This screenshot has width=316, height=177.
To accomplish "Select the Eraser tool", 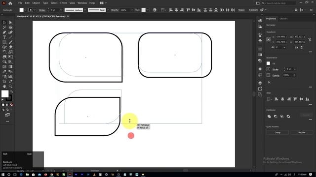I will click(x=10, y=47).
